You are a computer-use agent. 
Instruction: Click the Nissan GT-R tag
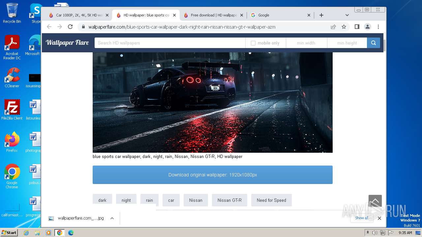point(229,200)
